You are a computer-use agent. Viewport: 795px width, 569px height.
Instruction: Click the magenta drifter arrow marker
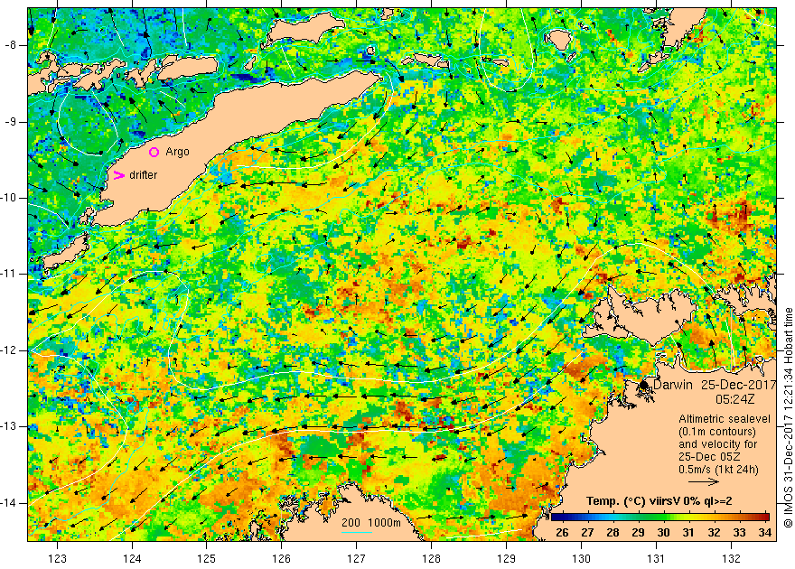coord(118,175)
